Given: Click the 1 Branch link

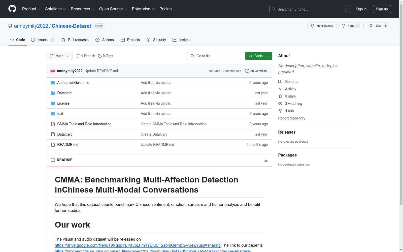Looking at the screenshot, I should [86, 56].
